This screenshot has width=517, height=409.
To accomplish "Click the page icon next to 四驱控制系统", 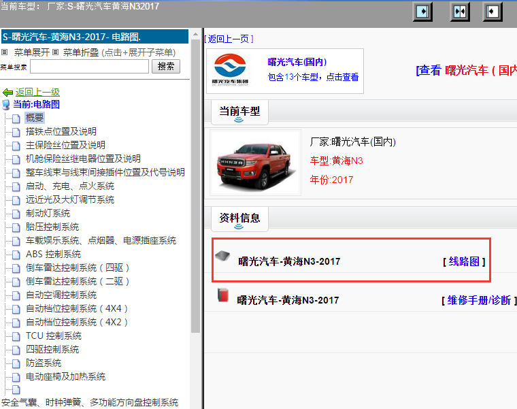I will coord(16,350).
